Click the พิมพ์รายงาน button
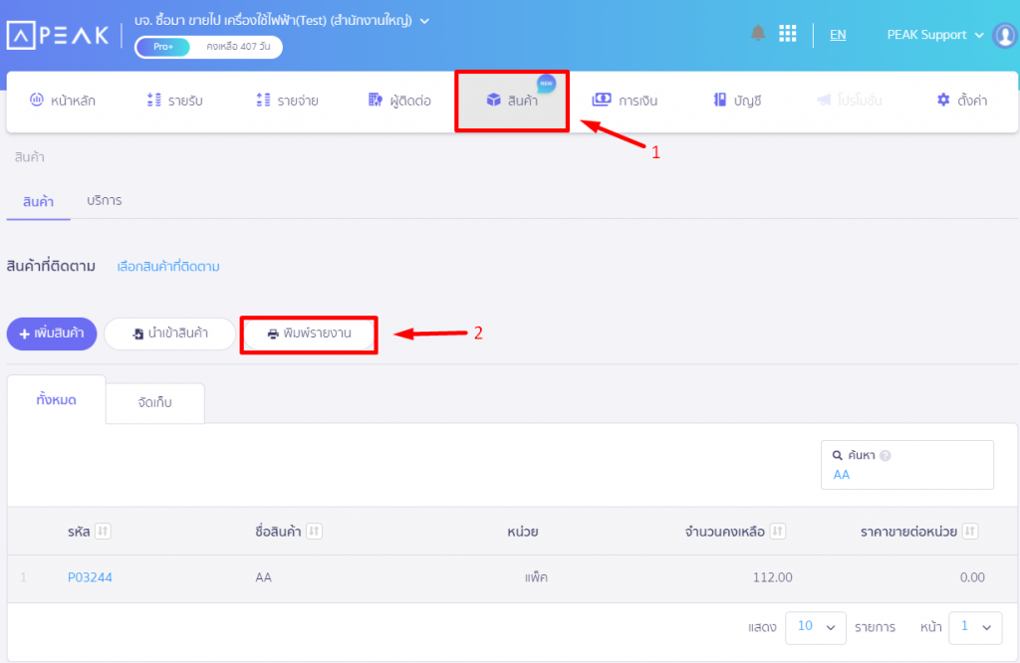 pyautogui.click(x=309, y=333)
